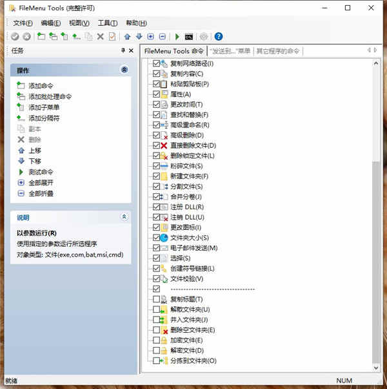387x389 pixels.
Task: Click the duplicate toolbar icon
Action: point(88,37)
